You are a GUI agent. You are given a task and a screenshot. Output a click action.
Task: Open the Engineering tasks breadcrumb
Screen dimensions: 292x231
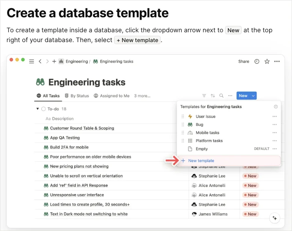pyautogui.click(x=113, y=61)
